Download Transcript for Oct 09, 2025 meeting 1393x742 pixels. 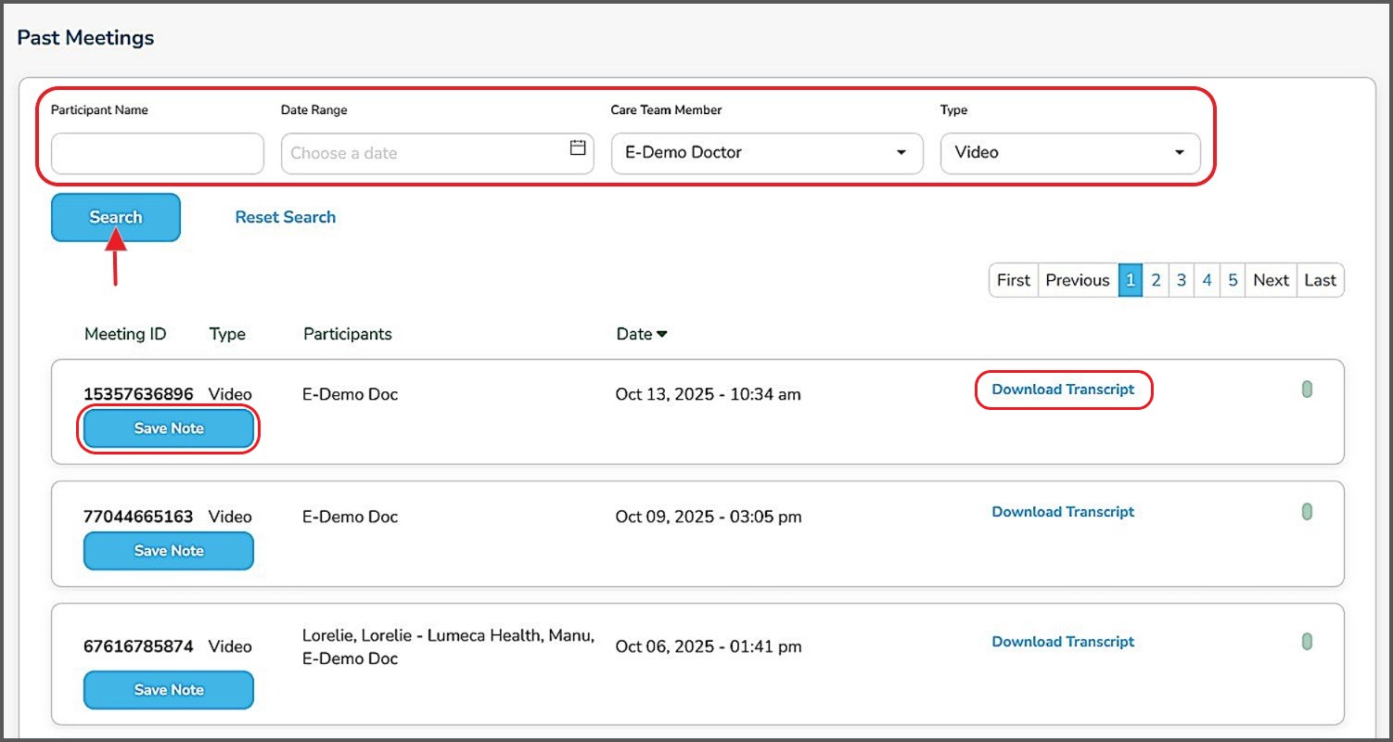(1063, 512)
